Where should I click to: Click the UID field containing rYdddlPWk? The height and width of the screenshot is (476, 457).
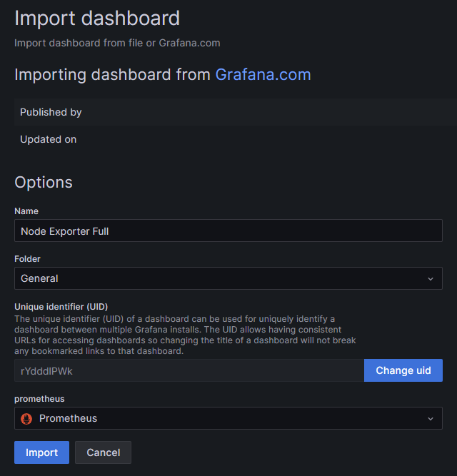click(189, 371)
